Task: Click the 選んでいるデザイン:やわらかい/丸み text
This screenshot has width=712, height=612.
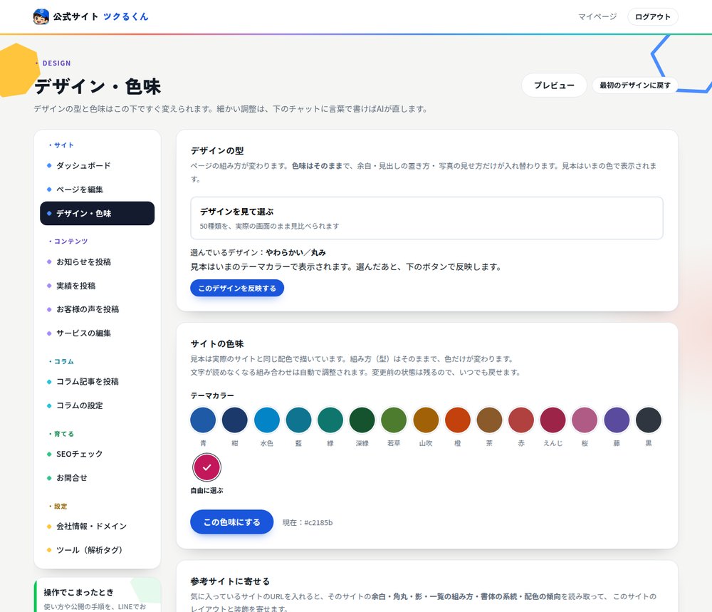Action: click(258, 253)
